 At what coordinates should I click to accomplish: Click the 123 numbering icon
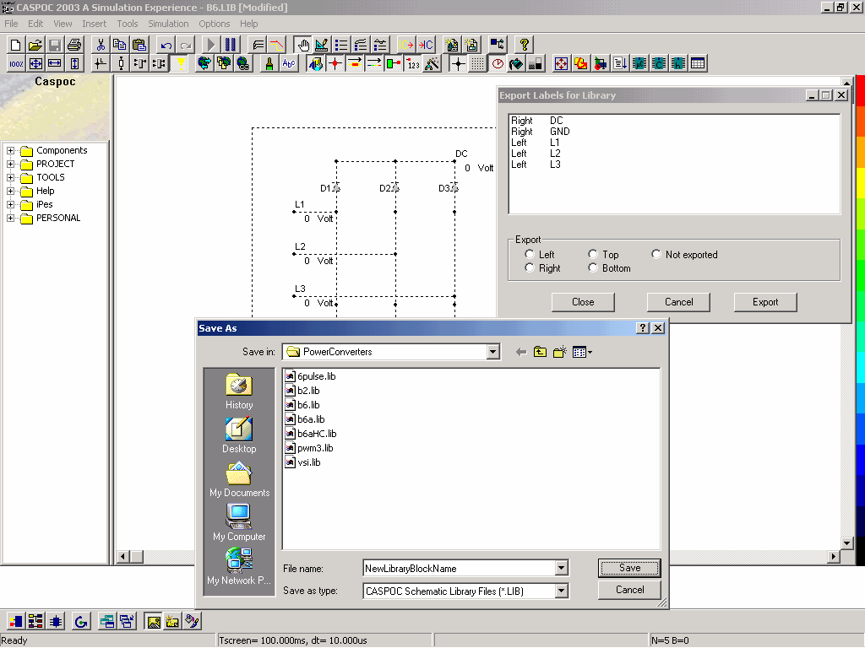pyautogui.click(x=413, y=64)
